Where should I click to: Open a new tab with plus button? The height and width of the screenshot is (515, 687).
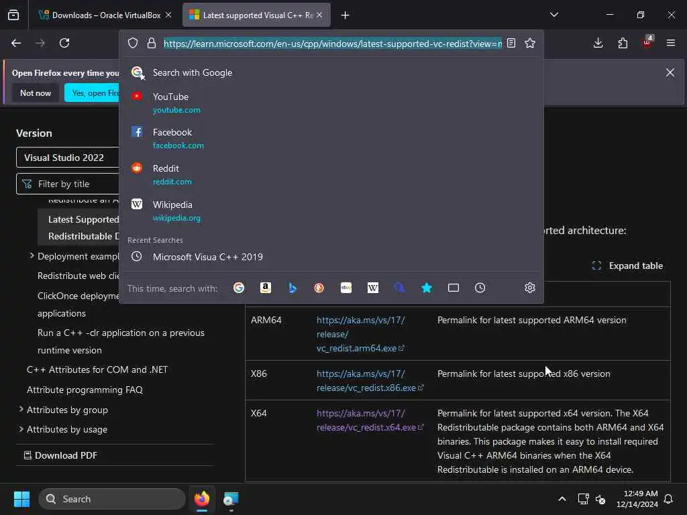click(346, 15)
